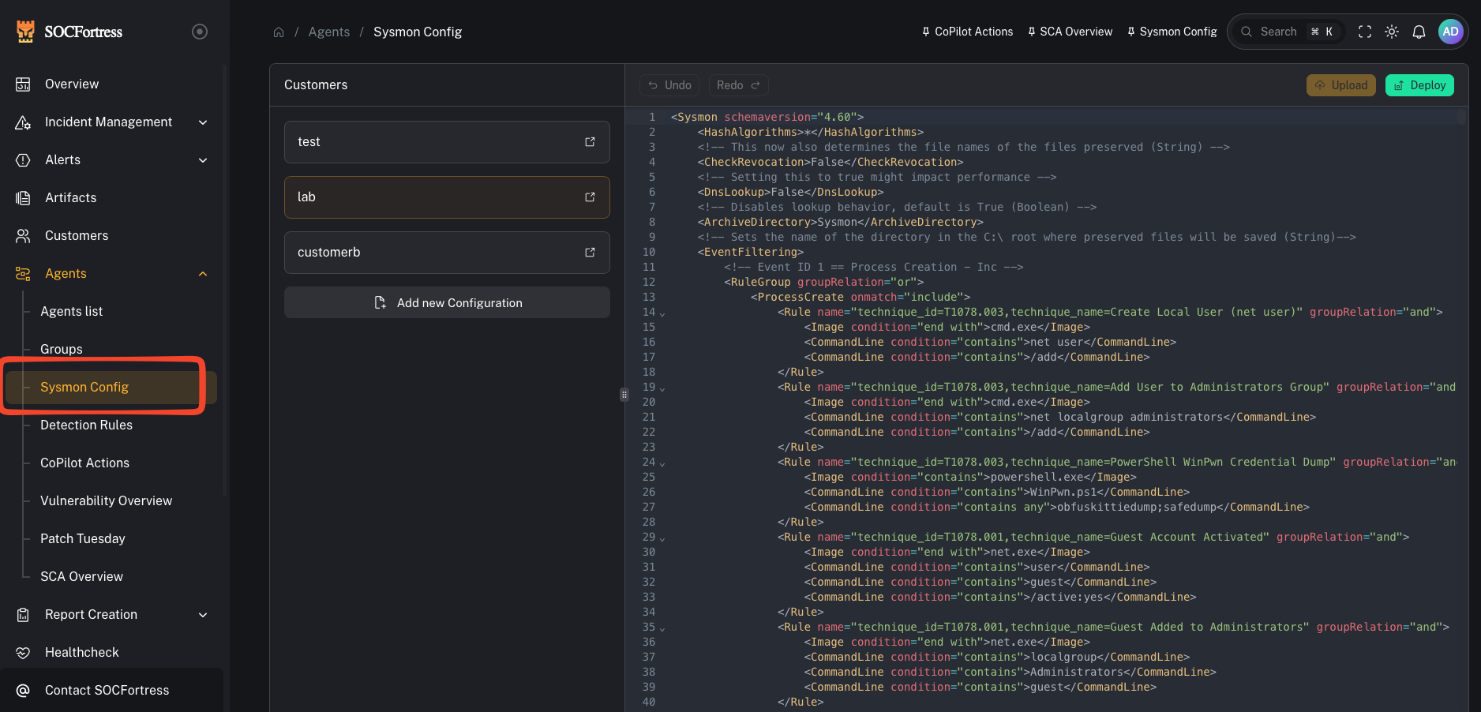Open Customers using the people icon
Viewport: 1481px width, 712px height.
click(x=23, y=235)
